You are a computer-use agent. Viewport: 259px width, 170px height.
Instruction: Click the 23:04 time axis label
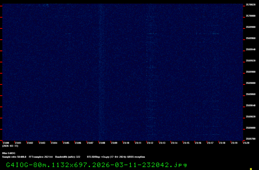click(54, 143)
